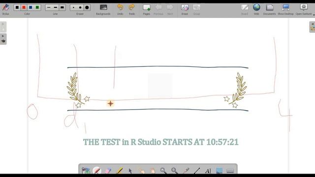Select the yellow highlighter tool
The width and height of the screenshot is (315, 177).
point(120,171)
